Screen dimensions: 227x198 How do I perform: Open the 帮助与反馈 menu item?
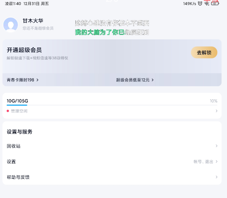click(x=112, y=177)
